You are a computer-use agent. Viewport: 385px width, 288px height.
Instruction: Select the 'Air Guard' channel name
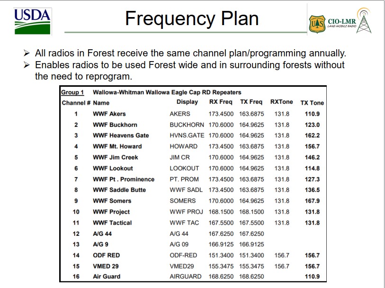107,277
